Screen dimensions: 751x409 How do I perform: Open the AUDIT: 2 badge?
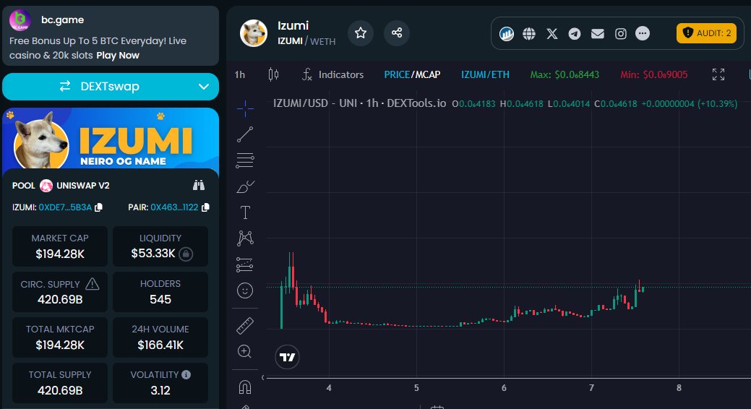pyautogui.click(x=706, y=33)
